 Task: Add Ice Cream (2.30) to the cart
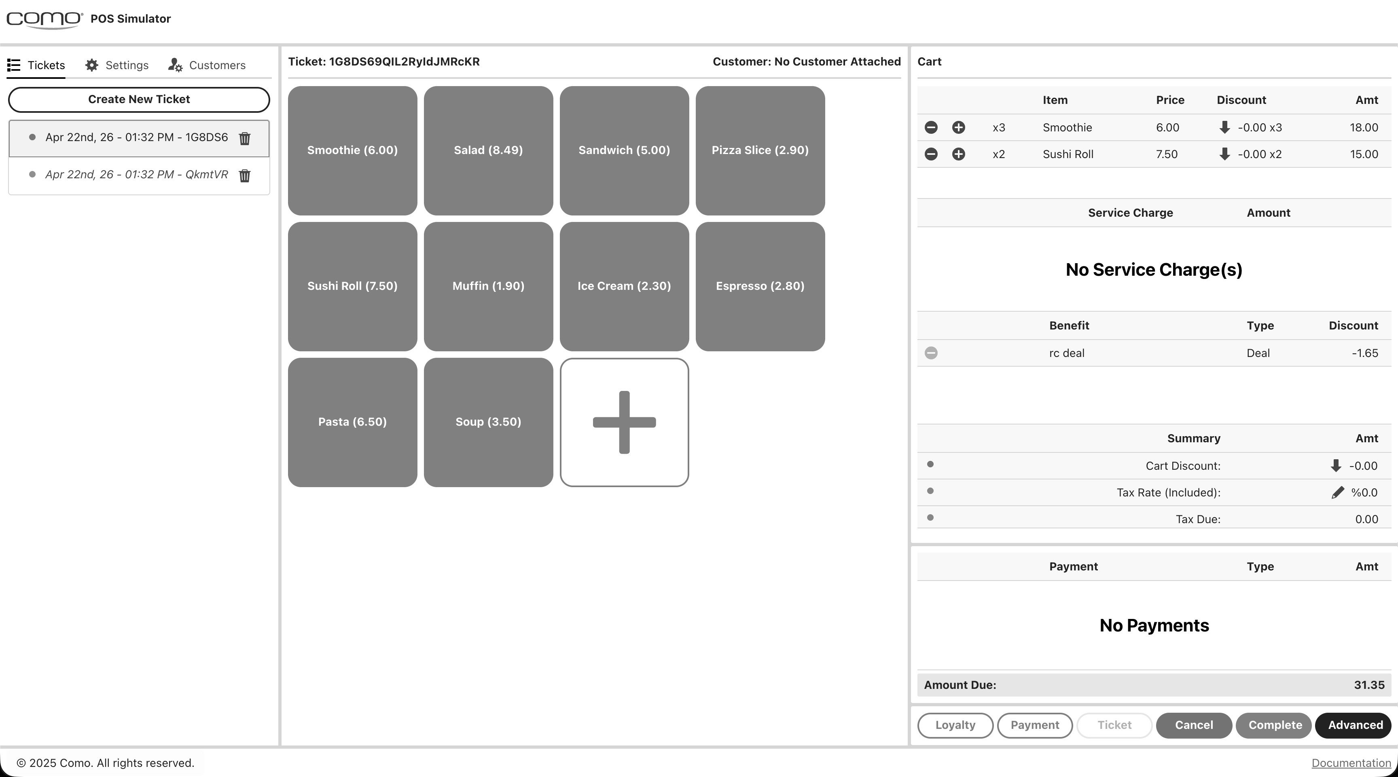click(x=624, y=286)
